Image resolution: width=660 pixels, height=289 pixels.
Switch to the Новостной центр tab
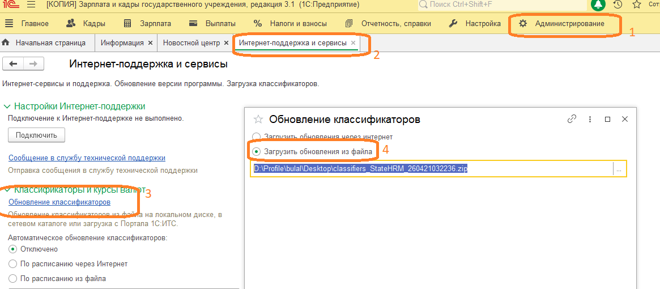point(191,43)
